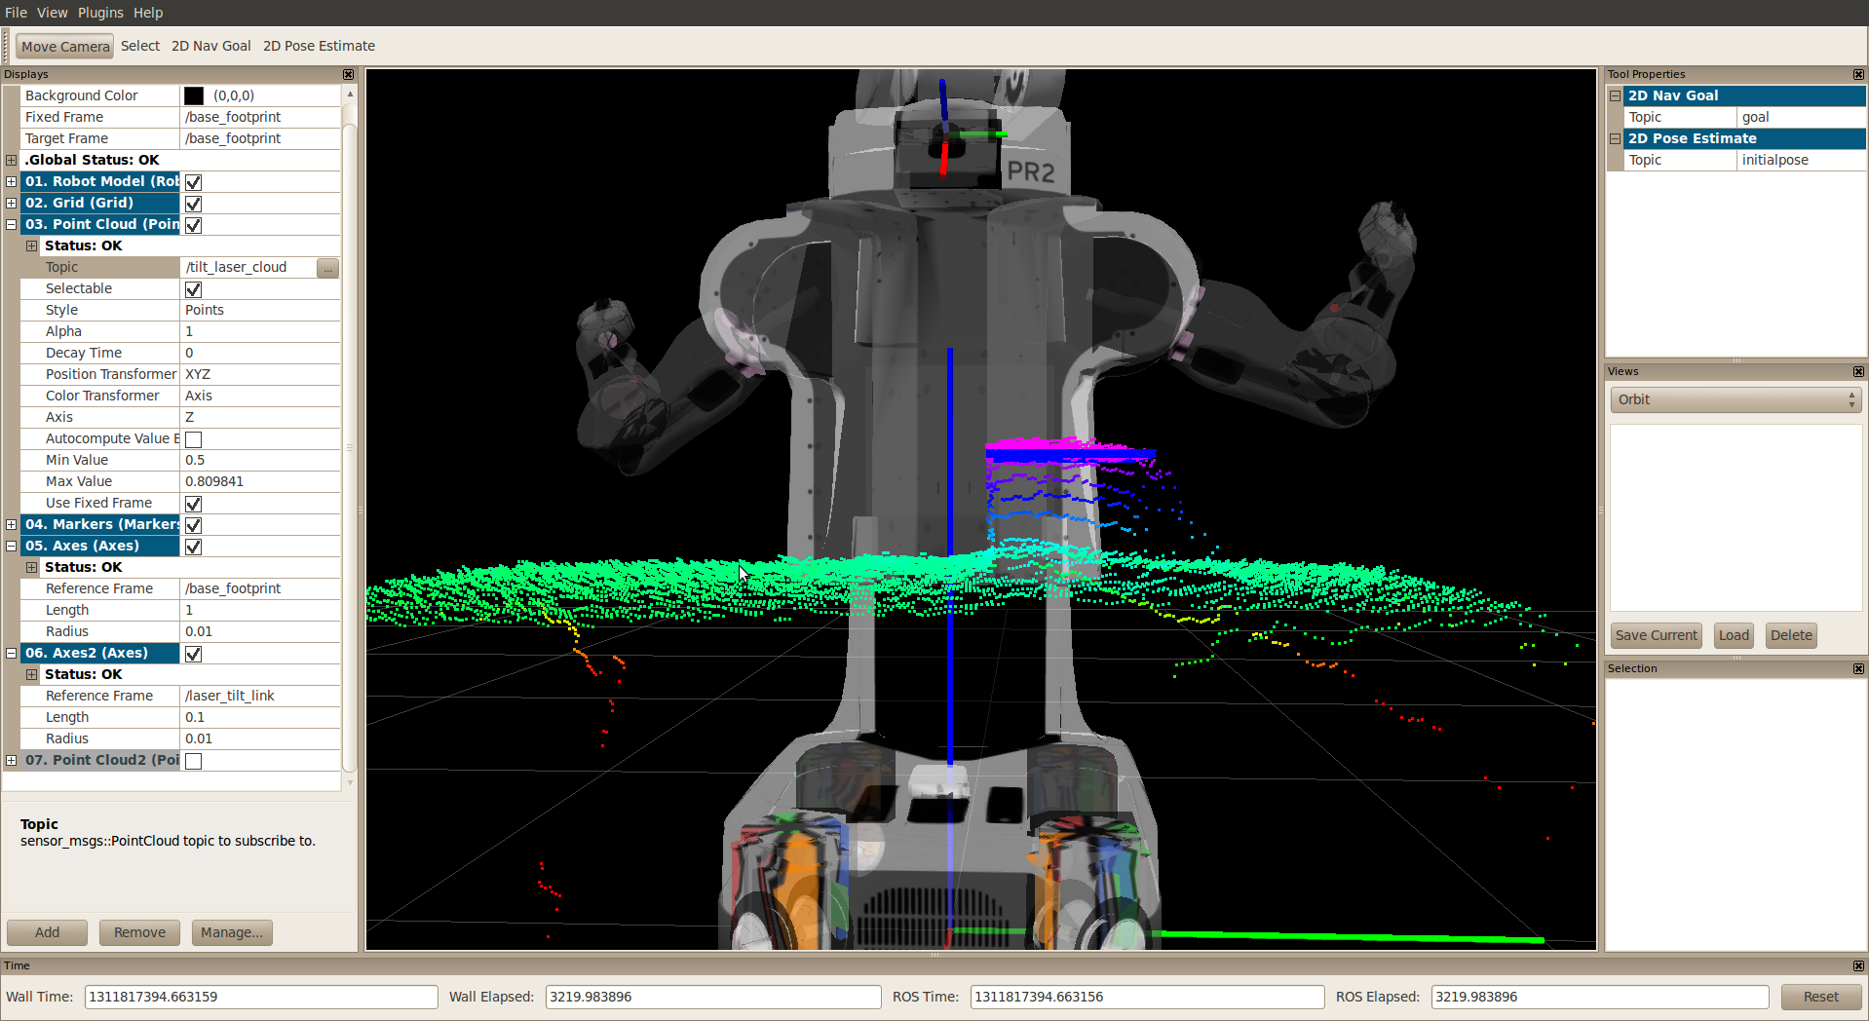The image size is (1869, 1021).
Task: Select the Target Frame /base_footprint value
Action: (261, 138)
